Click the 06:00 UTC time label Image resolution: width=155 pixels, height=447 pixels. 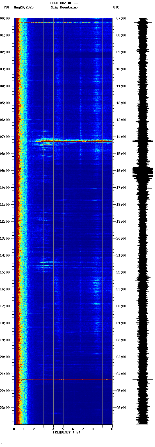point(121,408)
